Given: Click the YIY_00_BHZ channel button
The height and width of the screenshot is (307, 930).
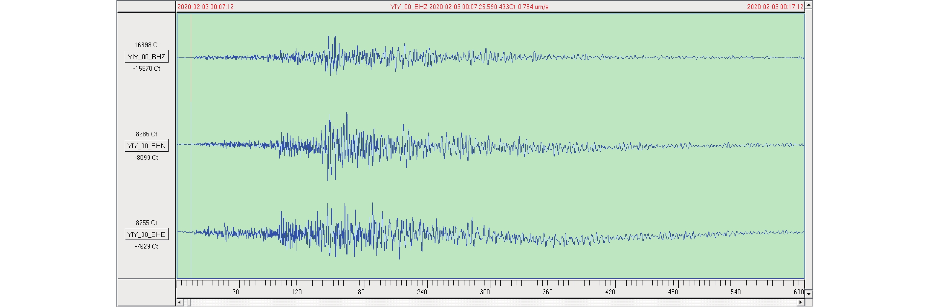Looking at the screenshot, I should pyautogui.click(x=146, y=57).
